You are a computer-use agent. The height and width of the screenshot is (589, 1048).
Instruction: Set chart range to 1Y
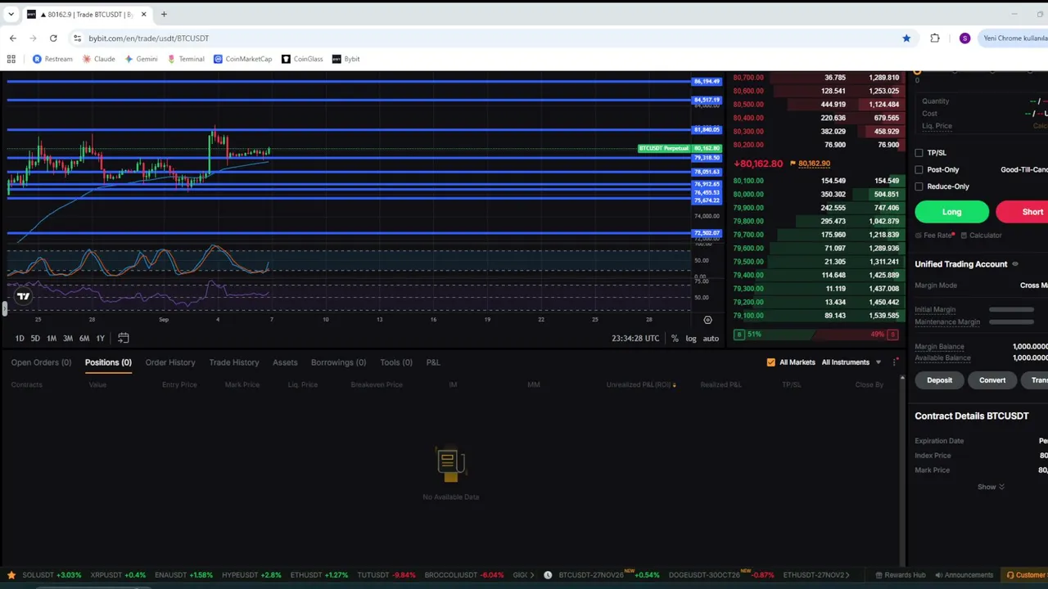(x=101, y=339)
